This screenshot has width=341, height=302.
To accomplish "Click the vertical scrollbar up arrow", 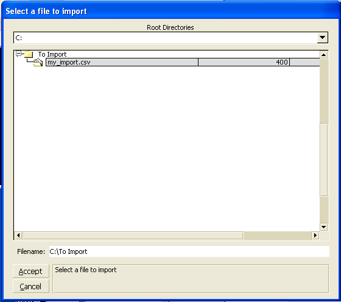I will [x=323, y=55].
